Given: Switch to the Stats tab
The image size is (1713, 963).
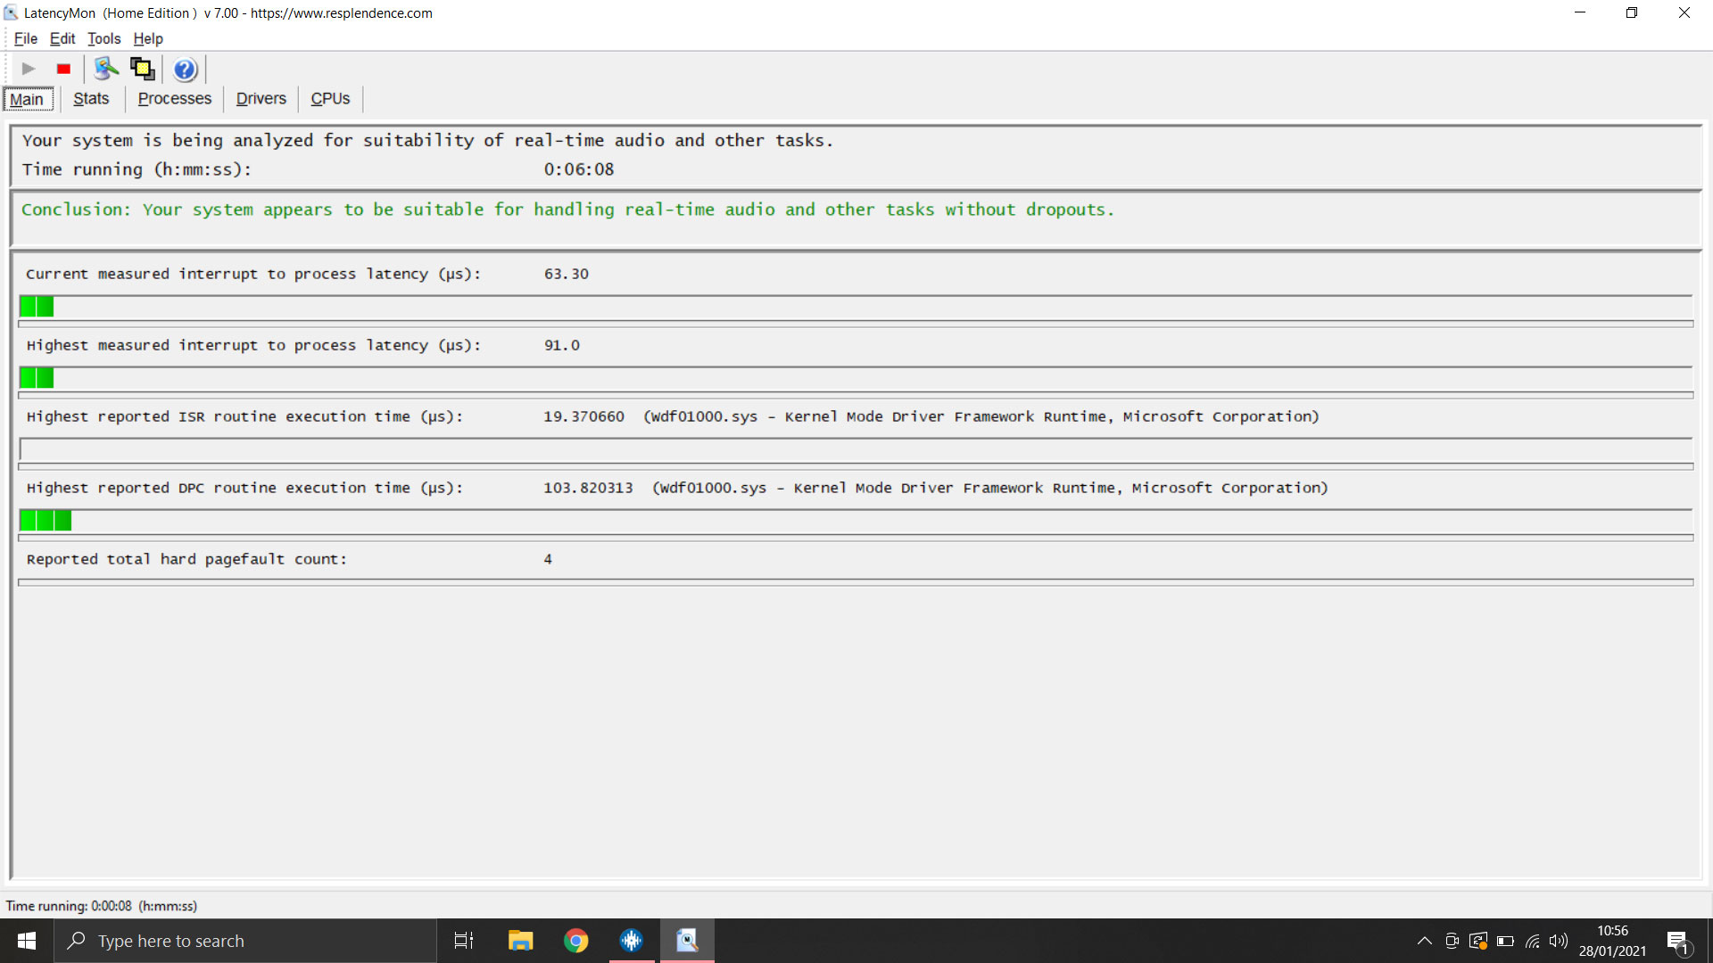Looking at the screenshot, I should click(x=90, y=98).
